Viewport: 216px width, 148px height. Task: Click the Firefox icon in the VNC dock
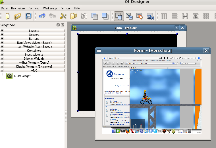[x=128, y=131]
